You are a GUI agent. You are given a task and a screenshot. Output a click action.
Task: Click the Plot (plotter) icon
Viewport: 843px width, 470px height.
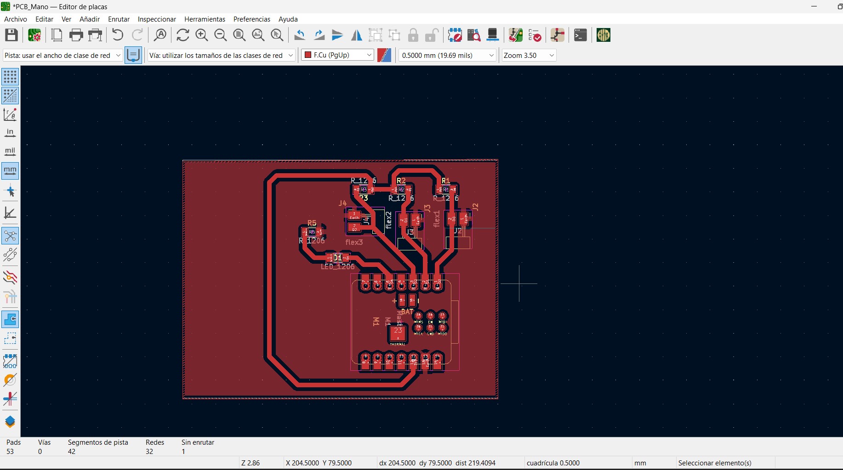coord(95,35)
